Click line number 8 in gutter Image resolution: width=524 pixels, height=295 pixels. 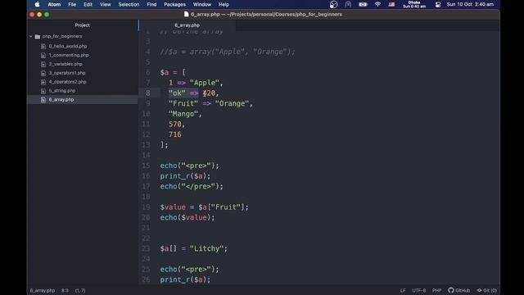147,93
